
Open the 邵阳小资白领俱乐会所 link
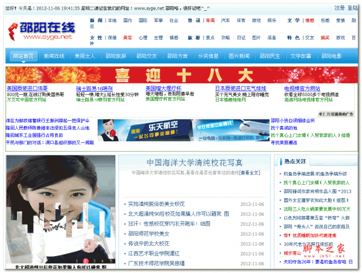(293, 121)
